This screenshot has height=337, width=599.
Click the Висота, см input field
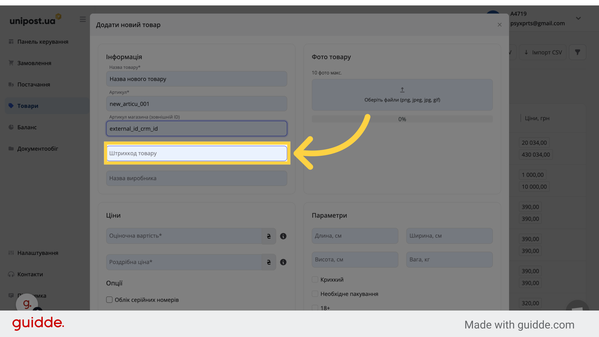coord(355,260)
